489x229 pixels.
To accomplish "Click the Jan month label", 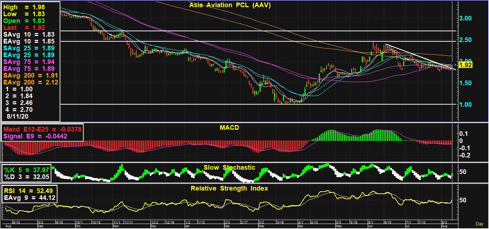I will point(187,227).
